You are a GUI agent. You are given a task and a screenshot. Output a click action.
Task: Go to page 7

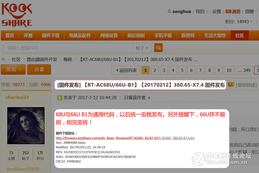pos(200,70)
